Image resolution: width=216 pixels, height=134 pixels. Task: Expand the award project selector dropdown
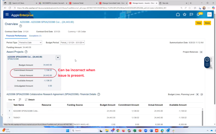click(58, 58)
